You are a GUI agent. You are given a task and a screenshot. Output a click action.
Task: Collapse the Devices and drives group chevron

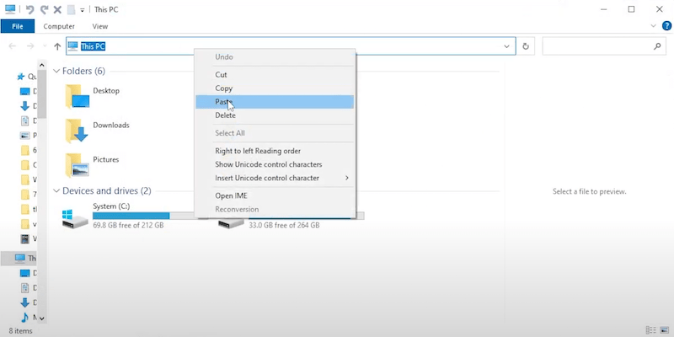[56, 190]
